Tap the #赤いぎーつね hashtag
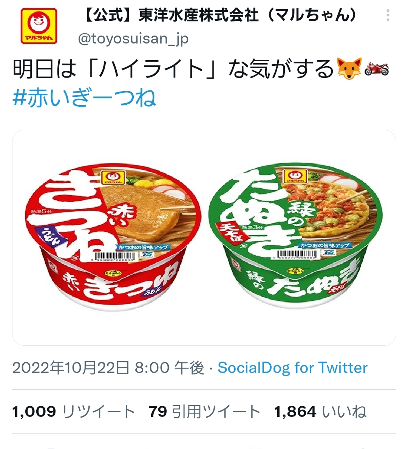The image size is (408, 449). [x=84, y=98]
